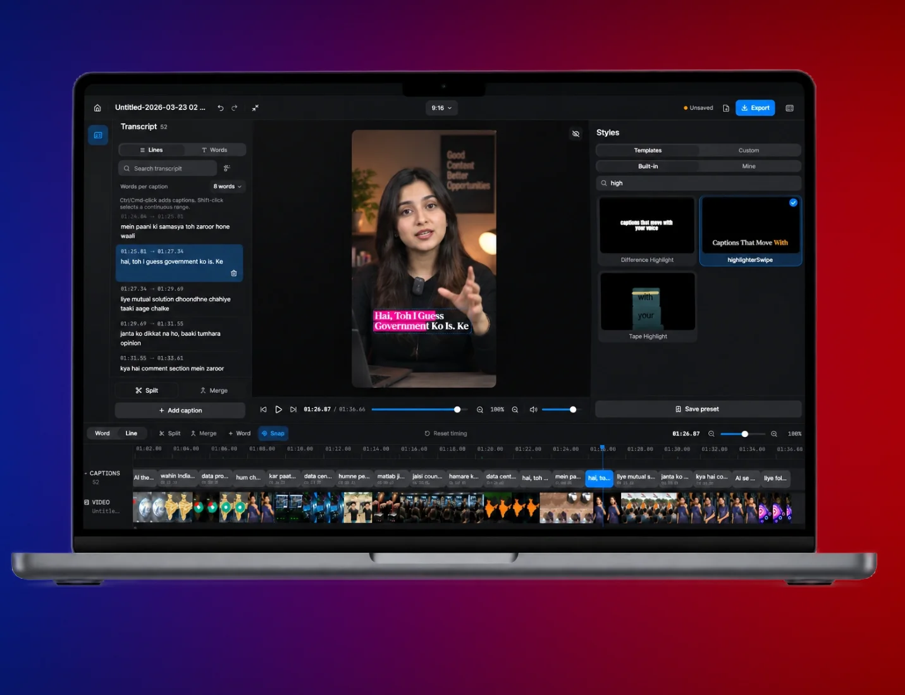Click the Split button under transcript
Image resolution: width=905 pixels, height=695 pixels.
point(147,391)
